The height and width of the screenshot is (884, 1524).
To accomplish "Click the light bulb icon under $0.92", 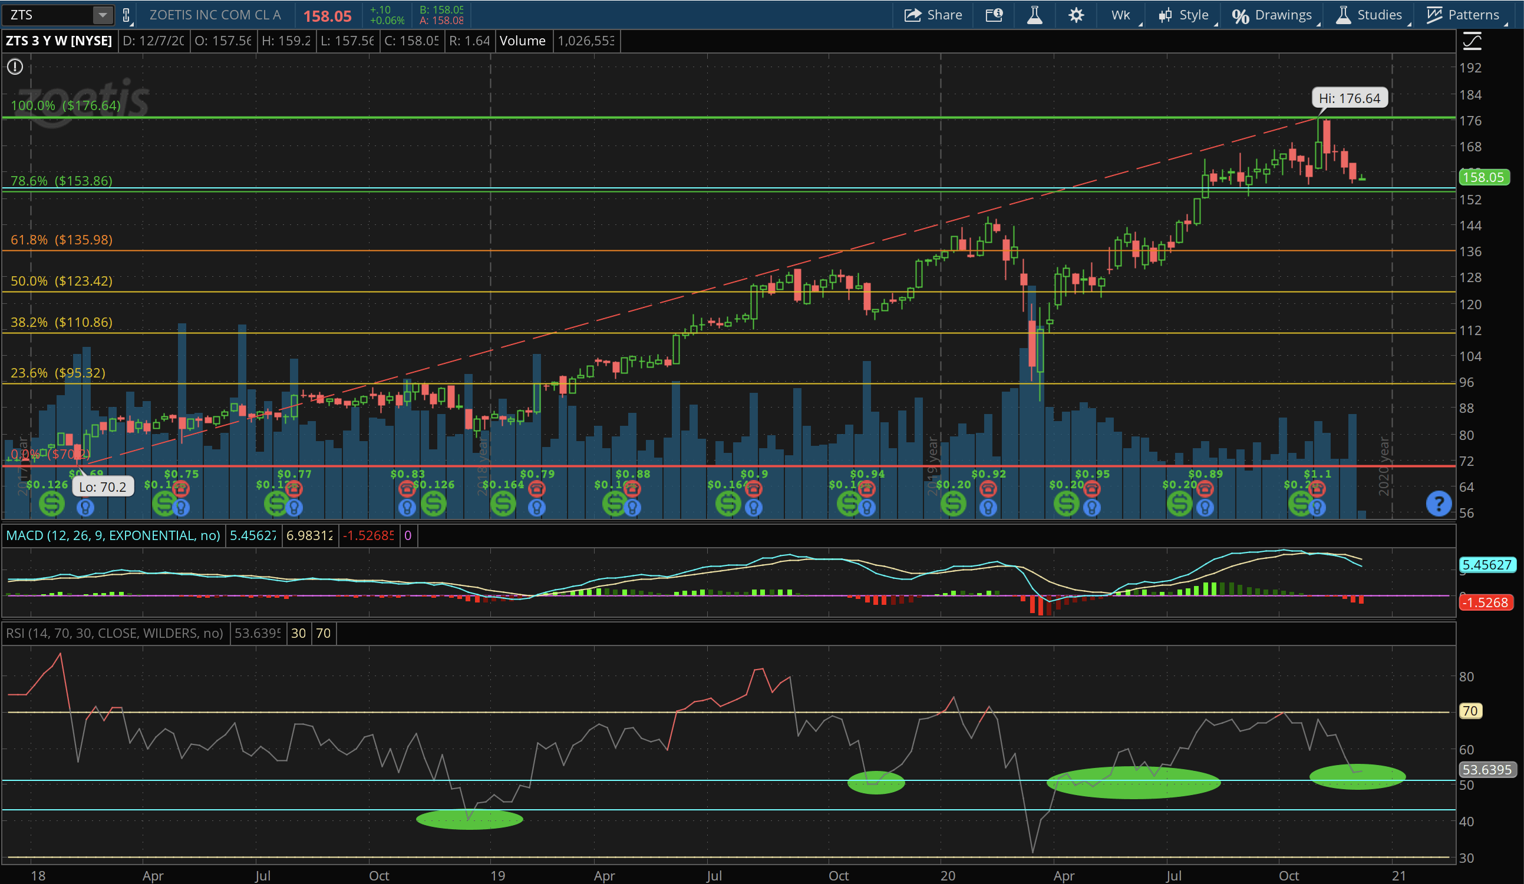I will click(988, 507).
